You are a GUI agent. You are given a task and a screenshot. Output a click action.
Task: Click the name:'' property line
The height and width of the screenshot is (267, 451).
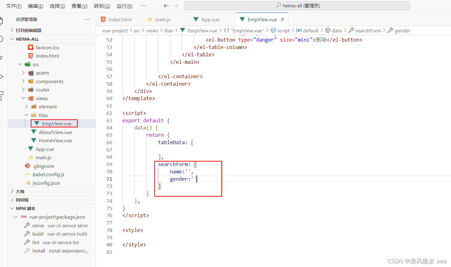pyautogui.click(x=181, y=172)
